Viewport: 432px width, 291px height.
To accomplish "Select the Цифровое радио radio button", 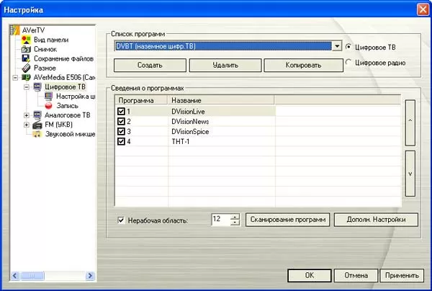I will pos(349,63).
